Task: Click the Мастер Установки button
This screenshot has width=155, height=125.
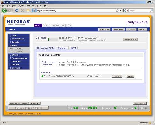Action: (19, 103)
